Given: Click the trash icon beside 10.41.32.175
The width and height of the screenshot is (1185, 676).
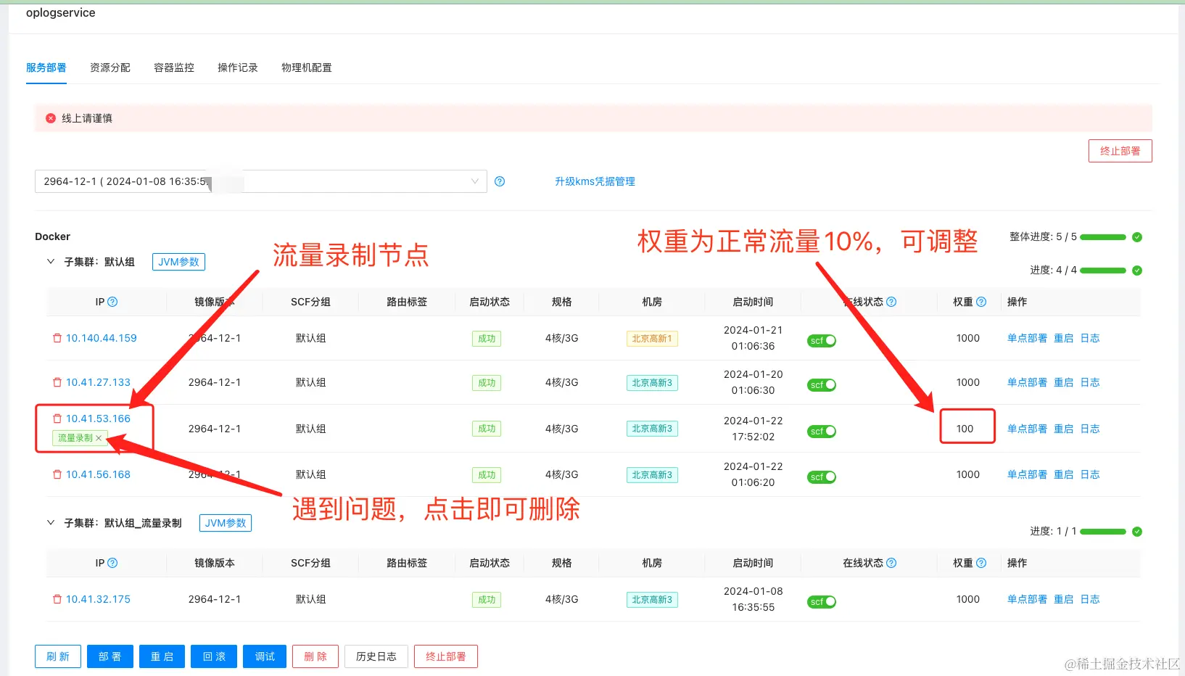Looking at the screenshot, I should (57, 598).
